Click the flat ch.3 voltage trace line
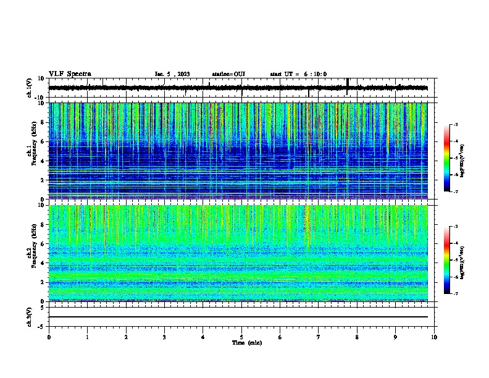Image resolution: width=489 pixels, height=378 pixels. click(x=238, y=317)
